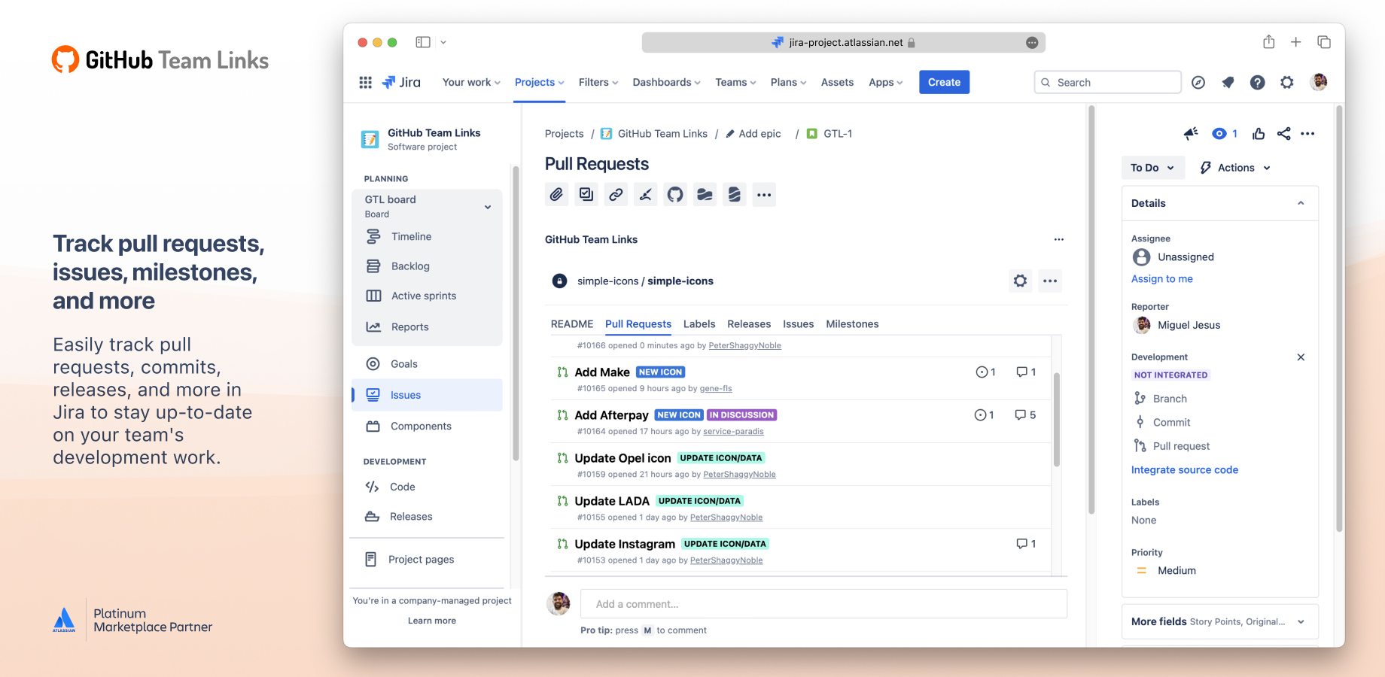Click the Jira logo
The height and width of the screenshot is (677, 1385).
point(401,83)
